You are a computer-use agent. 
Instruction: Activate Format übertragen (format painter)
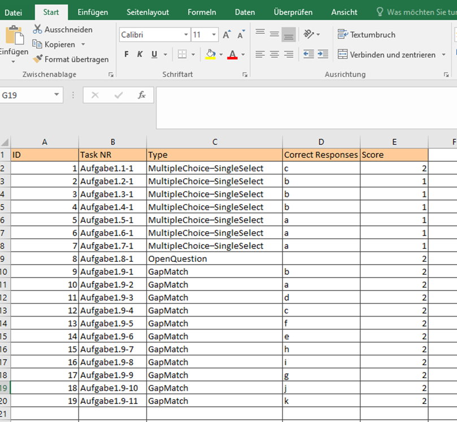(x=37, y=59)
